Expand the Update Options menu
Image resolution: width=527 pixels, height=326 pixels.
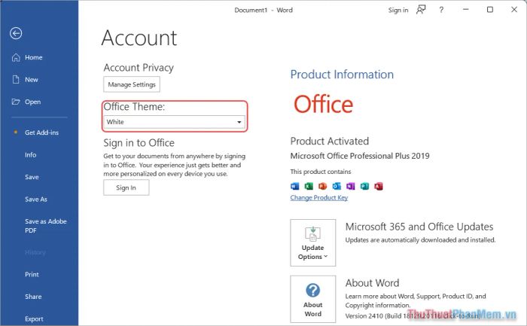[313, 242]
